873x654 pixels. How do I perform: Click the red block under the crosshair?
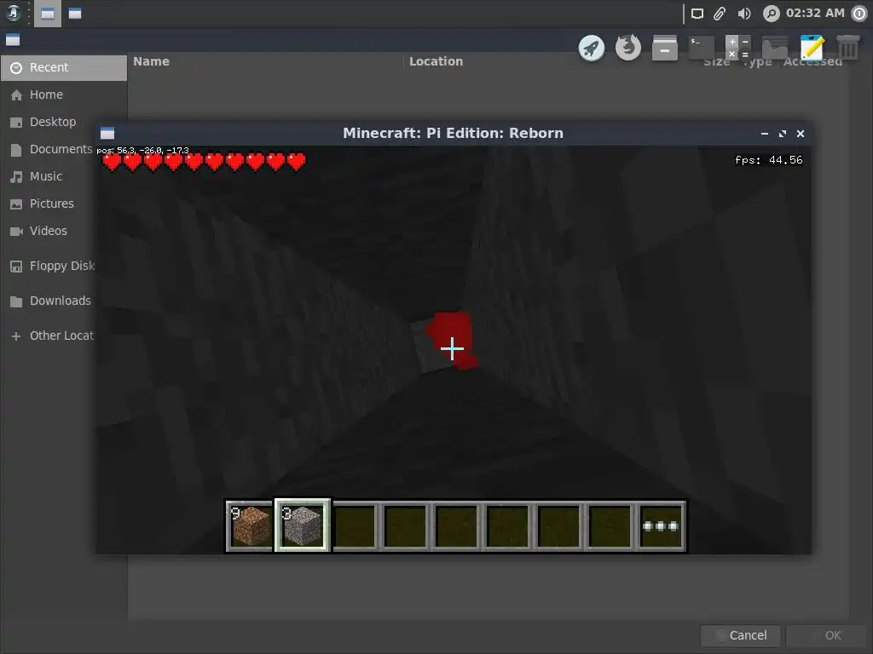tap(452, 341)
